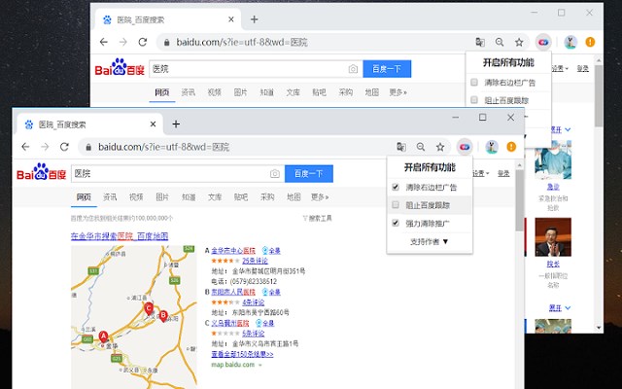This screenshot has height=389, width=622.
Task: Click the zoom magnifier icon in front address bar
Action: pyautogui.click(x=421, y=147)
